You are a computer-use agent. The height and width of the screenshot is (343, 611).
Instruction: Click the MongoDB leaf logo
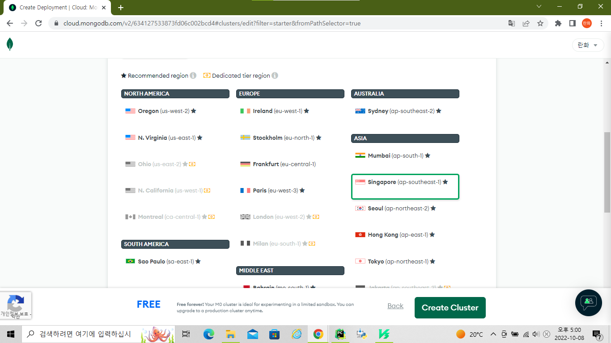click(x=10, y=44)
